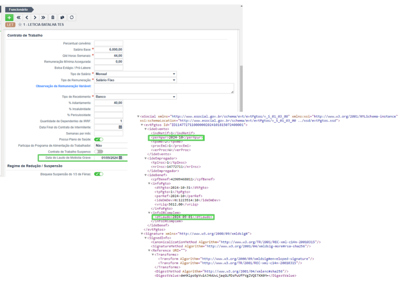Click the Salário Base field showing 6.000,00

point(109,50)
